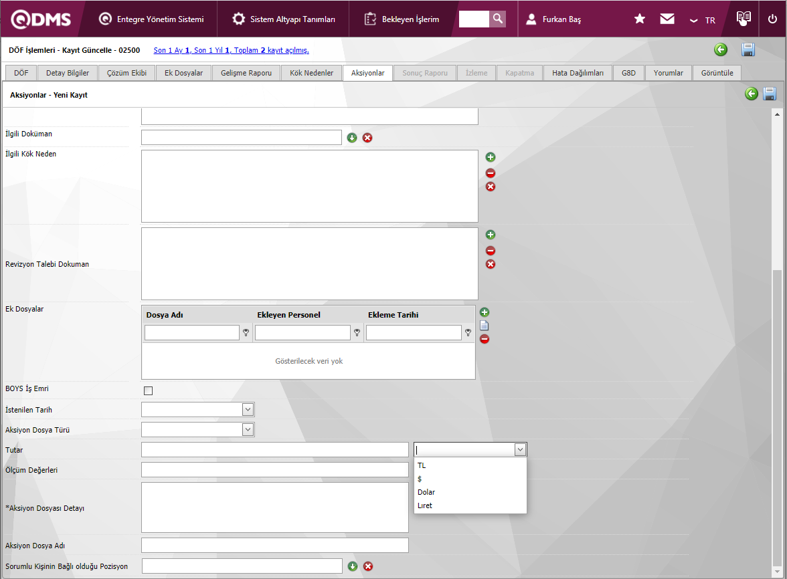Click the Dosya Adı filter input

191,332
